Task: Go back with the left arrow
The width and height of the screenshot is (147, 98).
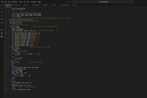Action: [x=66, y=2]
